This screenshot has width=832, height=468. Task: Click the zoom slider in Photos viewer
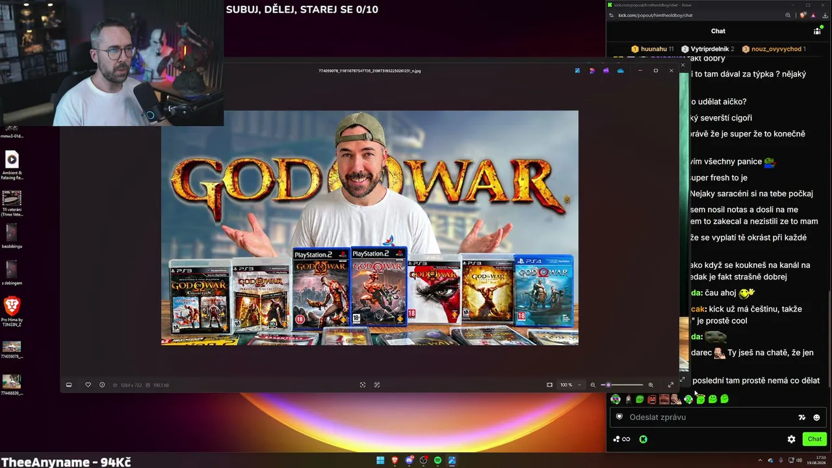pos(623,385)
